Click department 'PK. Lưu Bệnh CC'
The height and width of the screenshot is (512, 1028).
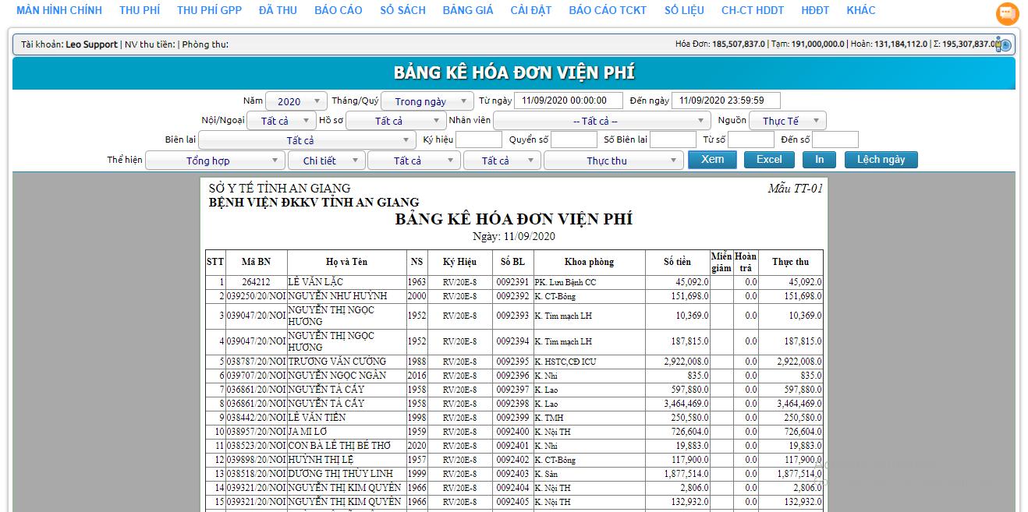(565, 282)
